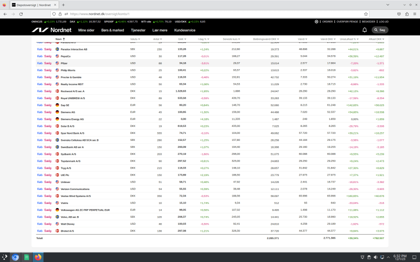This screenshot has height=262, width=420.
Task: Expand the Valuta column dropdown
Action: (x=134, y=39)
